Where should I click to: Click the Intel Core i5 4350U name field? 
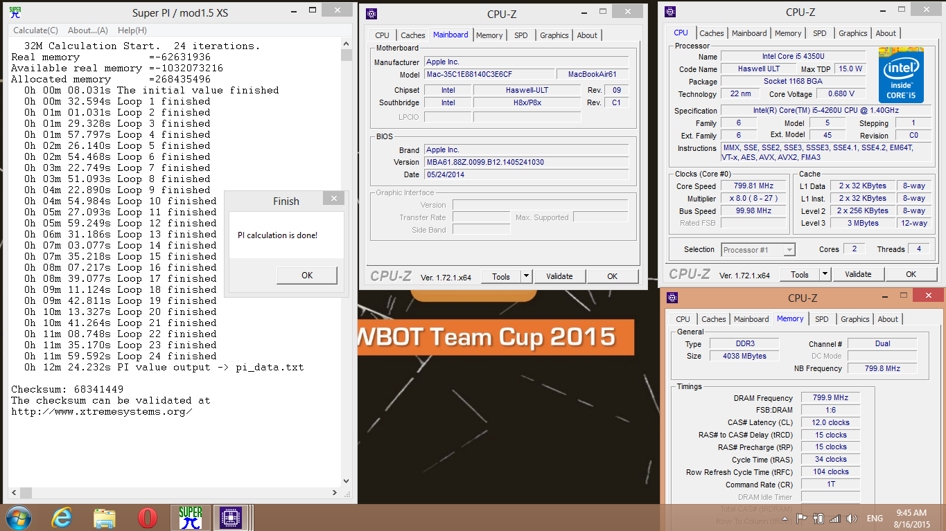pos(793,56)
